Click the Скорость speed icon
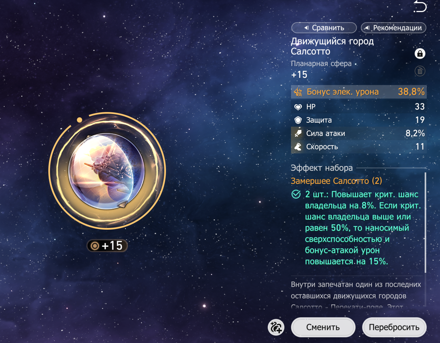Viewport: 440px width, 343px height. tap(298, 147)
